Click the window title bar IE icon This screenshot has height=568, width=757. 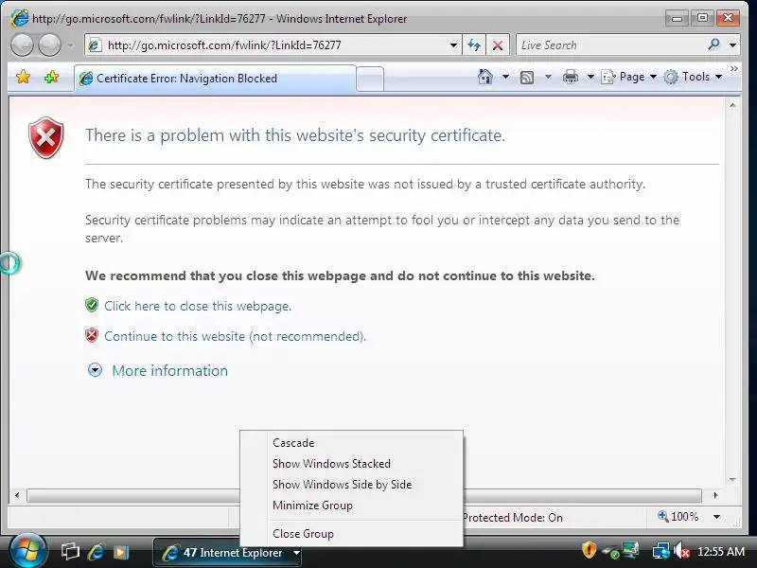point(19,18)
